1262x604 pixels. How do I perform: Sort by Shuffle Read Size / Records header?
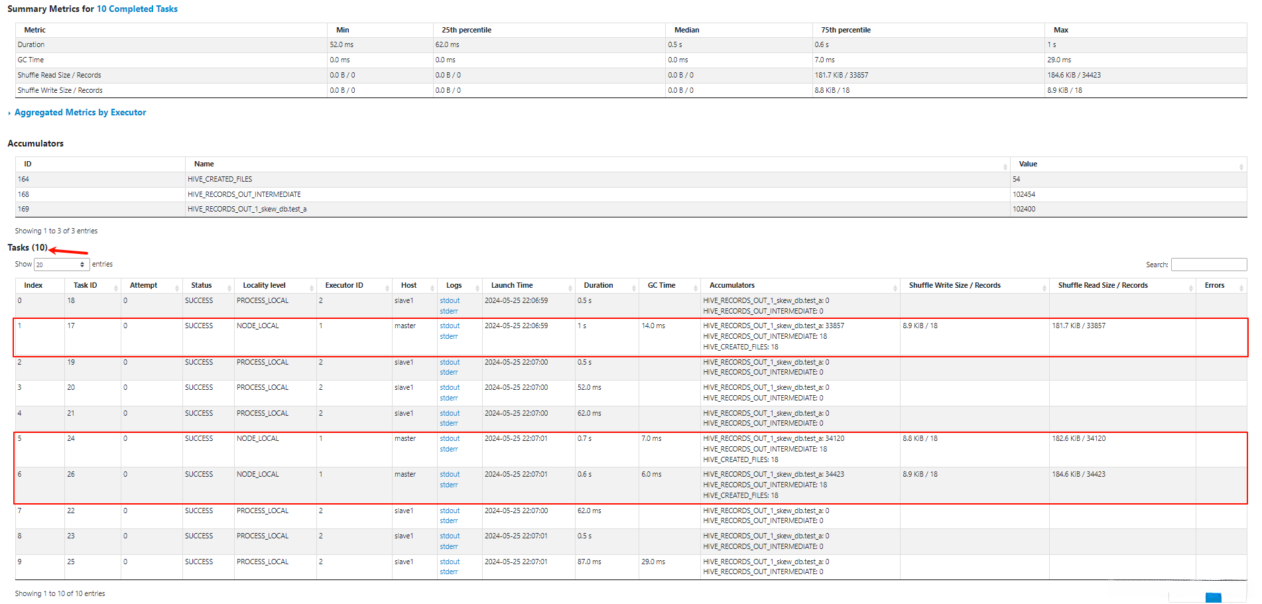1102,286
